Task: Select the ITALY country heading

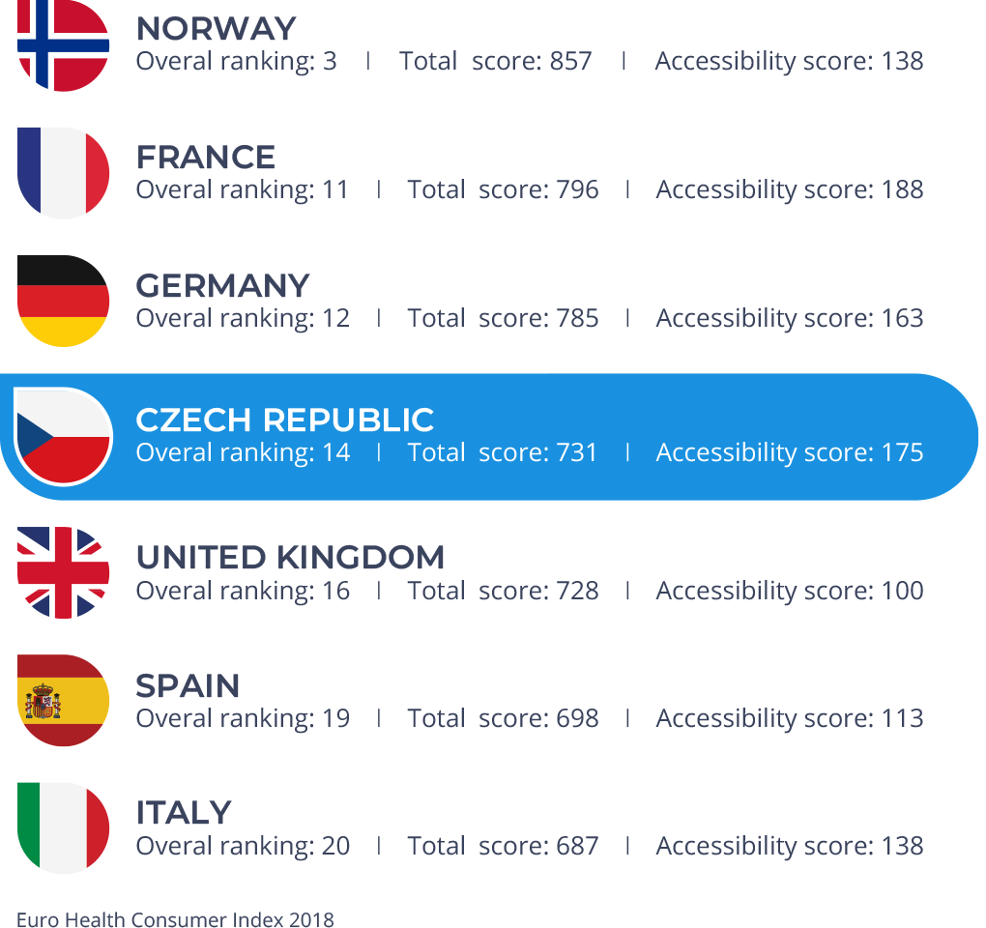Action: tap(183, 812)
